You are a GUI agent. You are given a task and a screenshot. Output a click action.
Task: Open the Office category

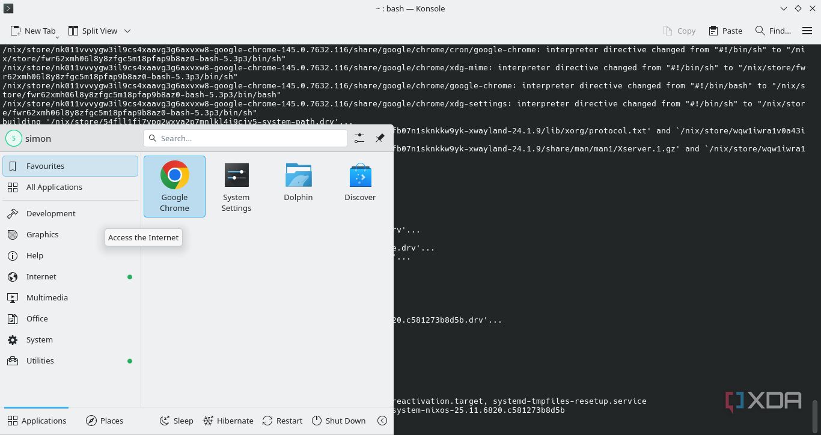(70, 318)
